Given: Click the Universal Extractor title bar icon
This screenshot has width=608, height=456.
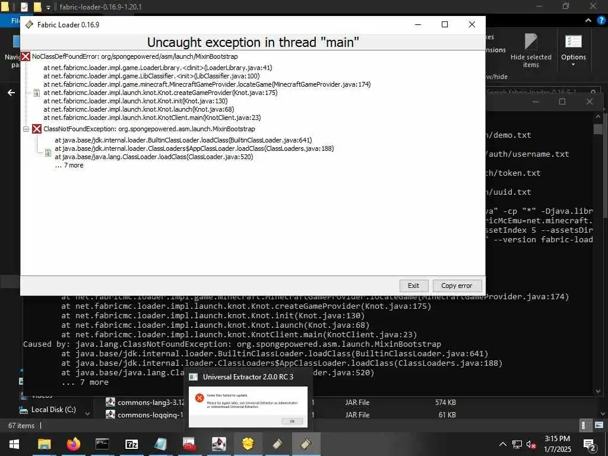Looking at the screenshot, I should pos(194,377).
